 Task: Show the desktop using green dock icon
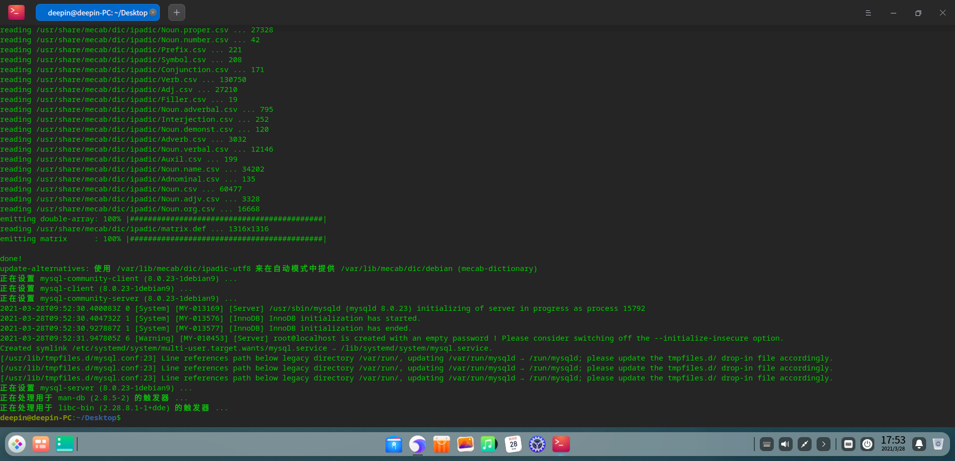[x=65, y=444]
